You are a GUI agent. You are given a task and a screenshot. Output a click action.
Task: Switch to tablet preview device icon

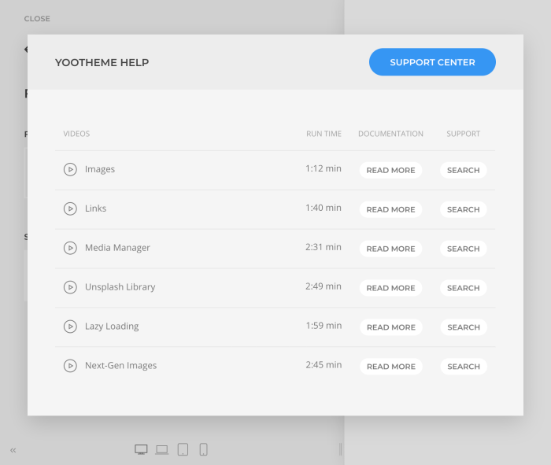(183, 449)
